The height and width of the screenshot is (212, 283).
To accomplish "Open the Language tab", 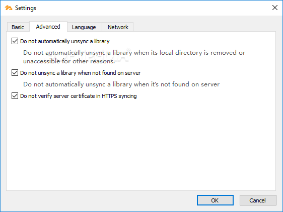I will 84,27.
